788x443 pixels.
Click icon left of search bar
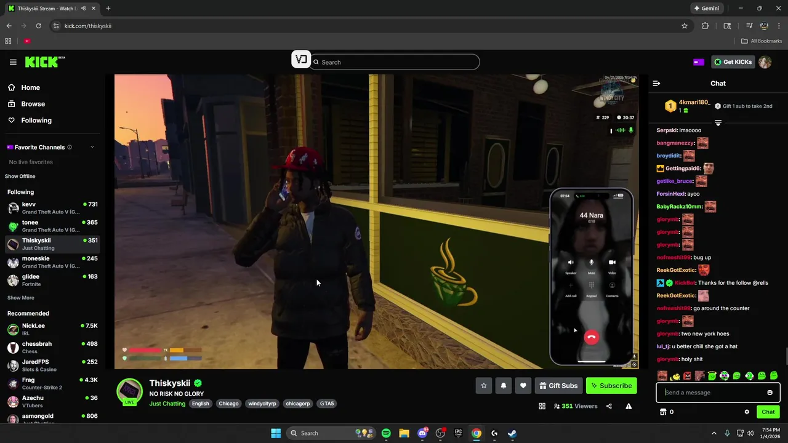(300, 60)
